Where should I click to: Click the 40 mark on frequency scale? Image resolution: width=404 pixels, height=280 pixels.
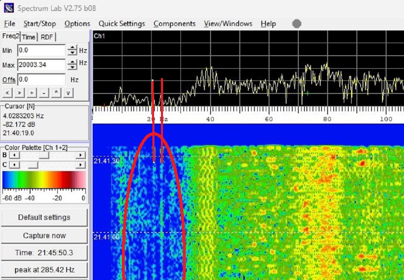tap(210, 119)
